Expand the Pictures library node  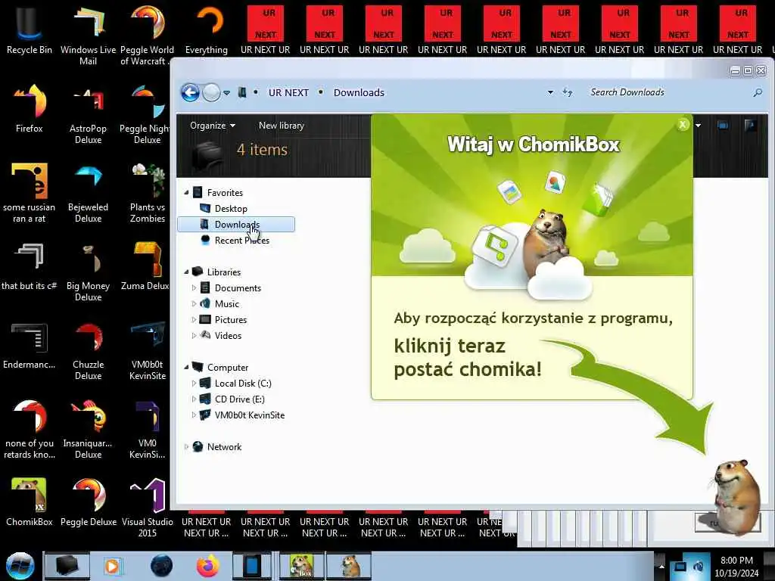click(x=194, y=320)
